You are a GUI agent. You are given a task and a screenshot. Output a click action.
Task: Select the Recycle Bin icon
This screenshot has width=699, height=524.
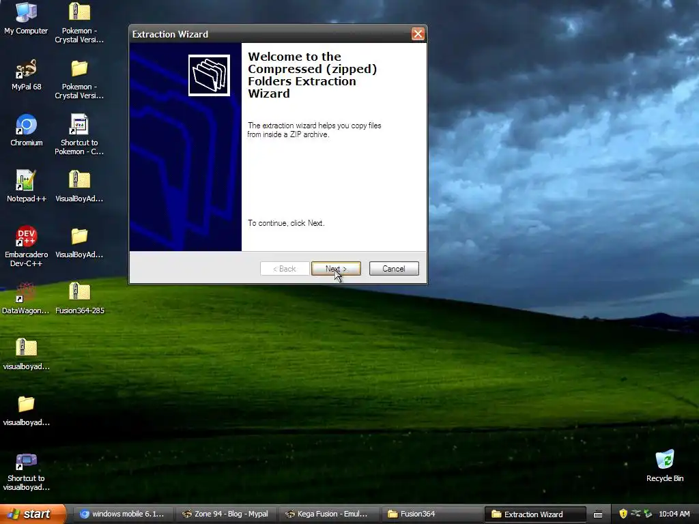(x=665, y=466)
